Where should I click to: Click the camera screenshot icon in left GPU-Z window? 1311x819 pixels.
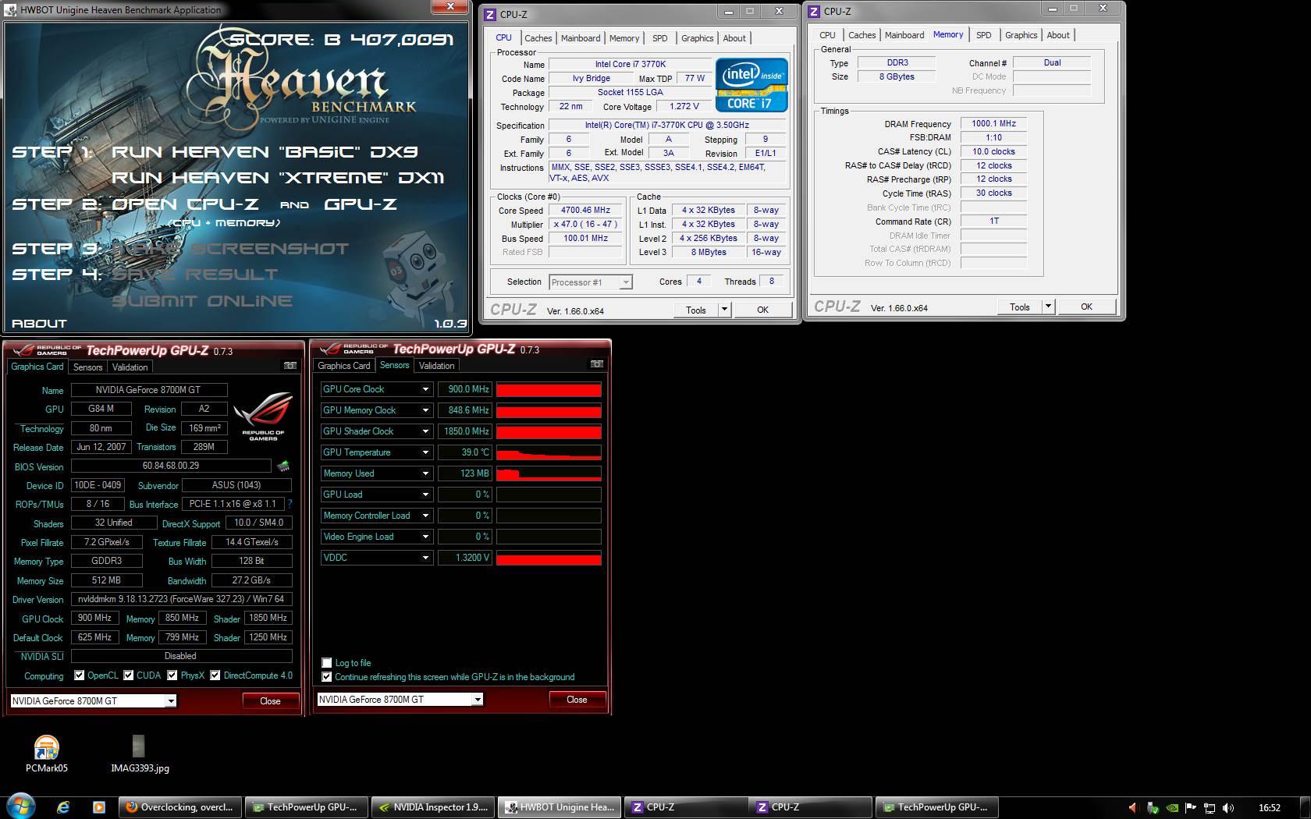290,365
